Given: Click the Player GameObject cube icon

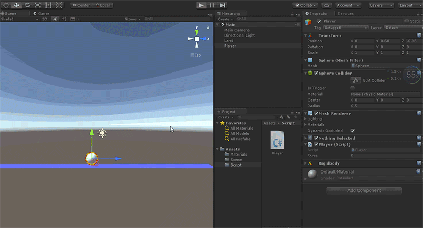Looking at the screenshot, I should (x=308, y=22).
